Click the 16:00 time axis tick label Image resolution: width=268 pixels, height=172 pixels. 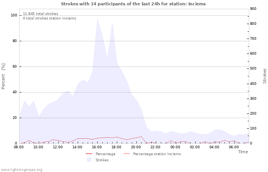pos(97,147)
